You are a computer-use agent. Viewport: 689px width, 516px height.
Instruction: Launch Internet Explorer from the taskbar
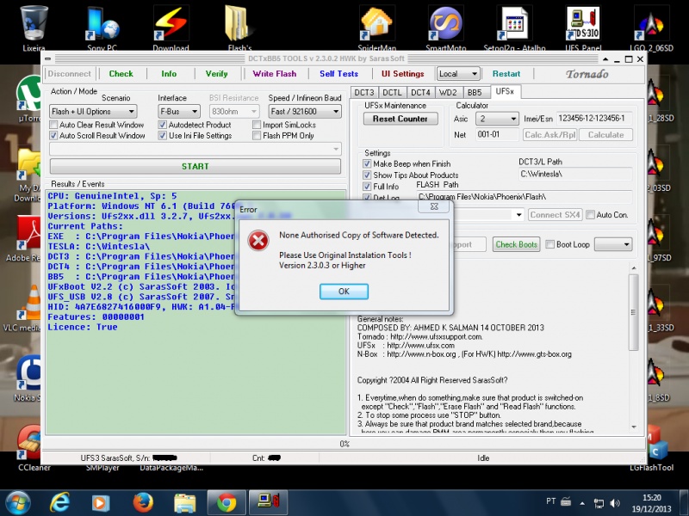(59, 503)
